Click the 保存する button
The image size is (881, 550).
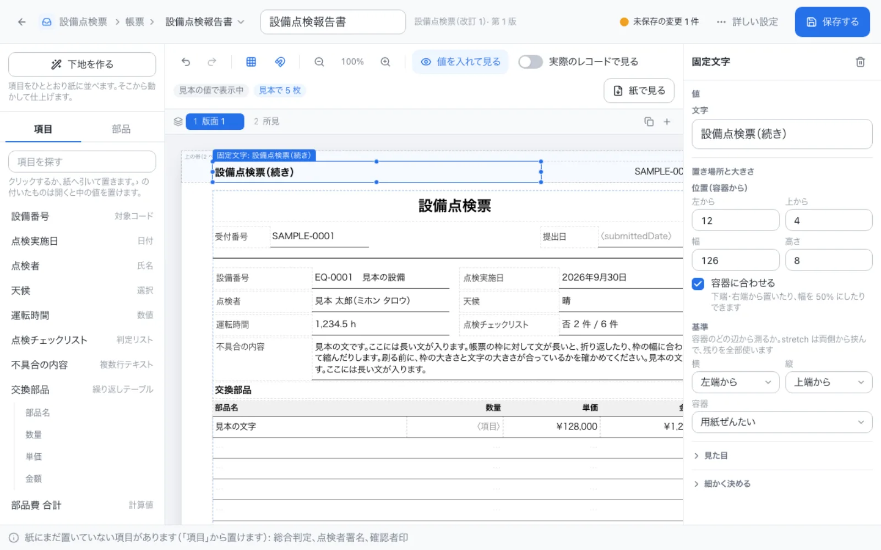pyautogui.click(x=832, y=22)
